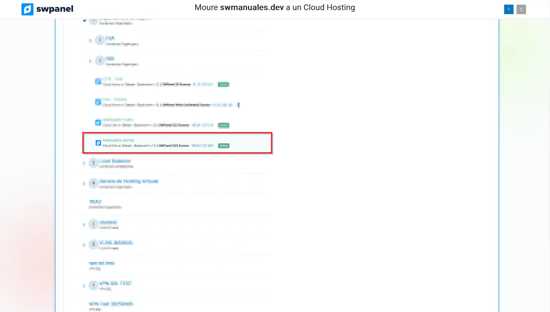The height and width of the screenshot is (312, 550).
Task: Click the swpanel wordmark text
Action: (x=55, y=9)
